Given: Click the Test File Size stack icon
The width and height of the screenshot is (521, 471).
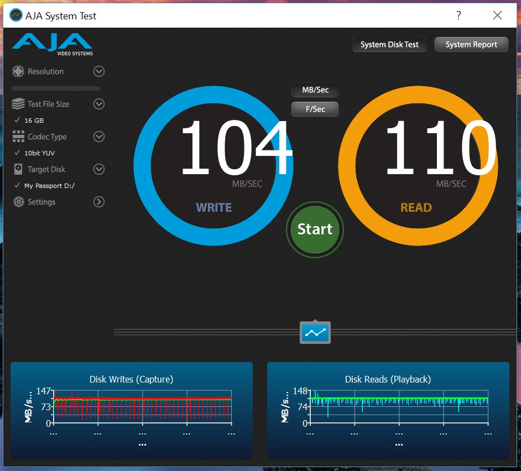Looking at the screenshot, I should [x=18, y=103].
